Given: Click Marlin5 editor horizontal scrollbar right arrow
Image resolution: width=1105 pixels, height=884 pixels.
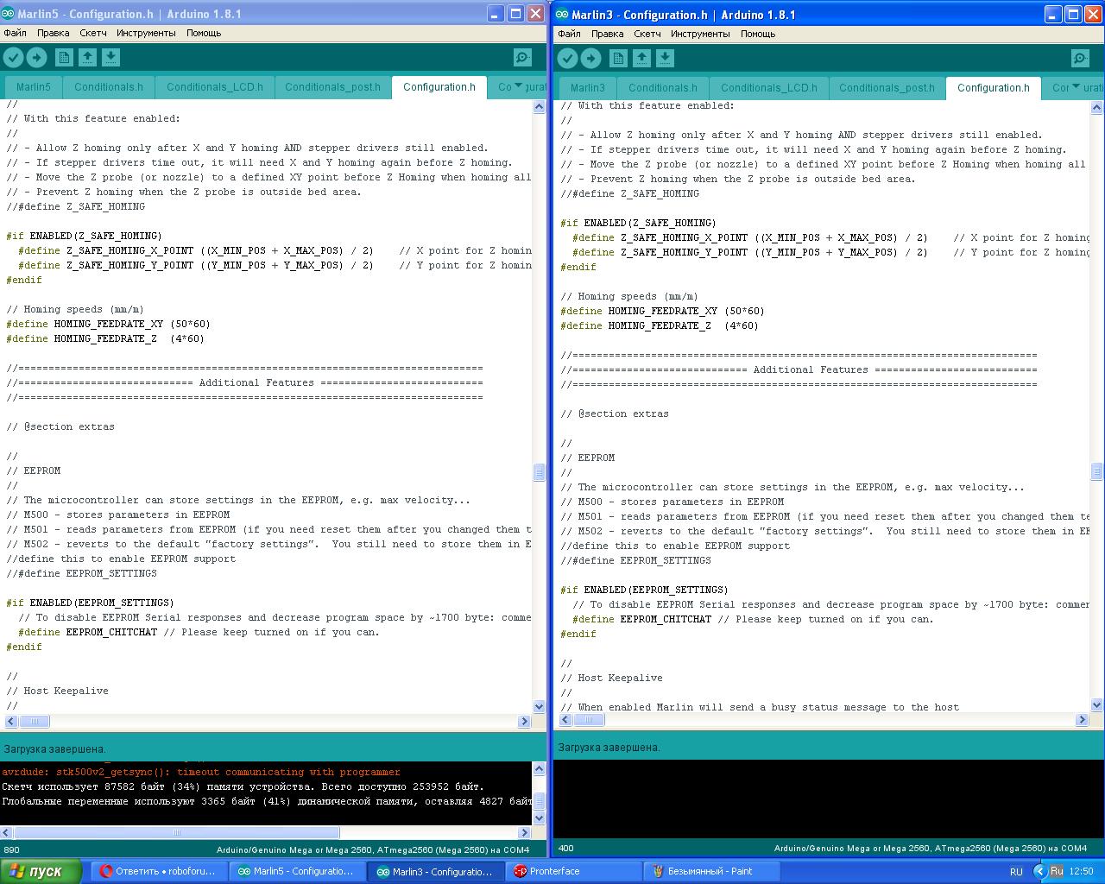Looking at the screenshot, I should point(524,721).
